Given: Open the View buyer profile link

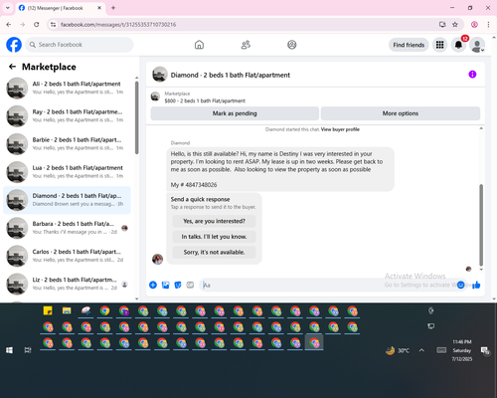Looking at the screenshot, I should [340, 129].
